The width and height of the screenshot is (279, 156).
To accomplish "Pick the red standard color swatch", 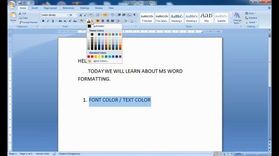I will point(92,57).
